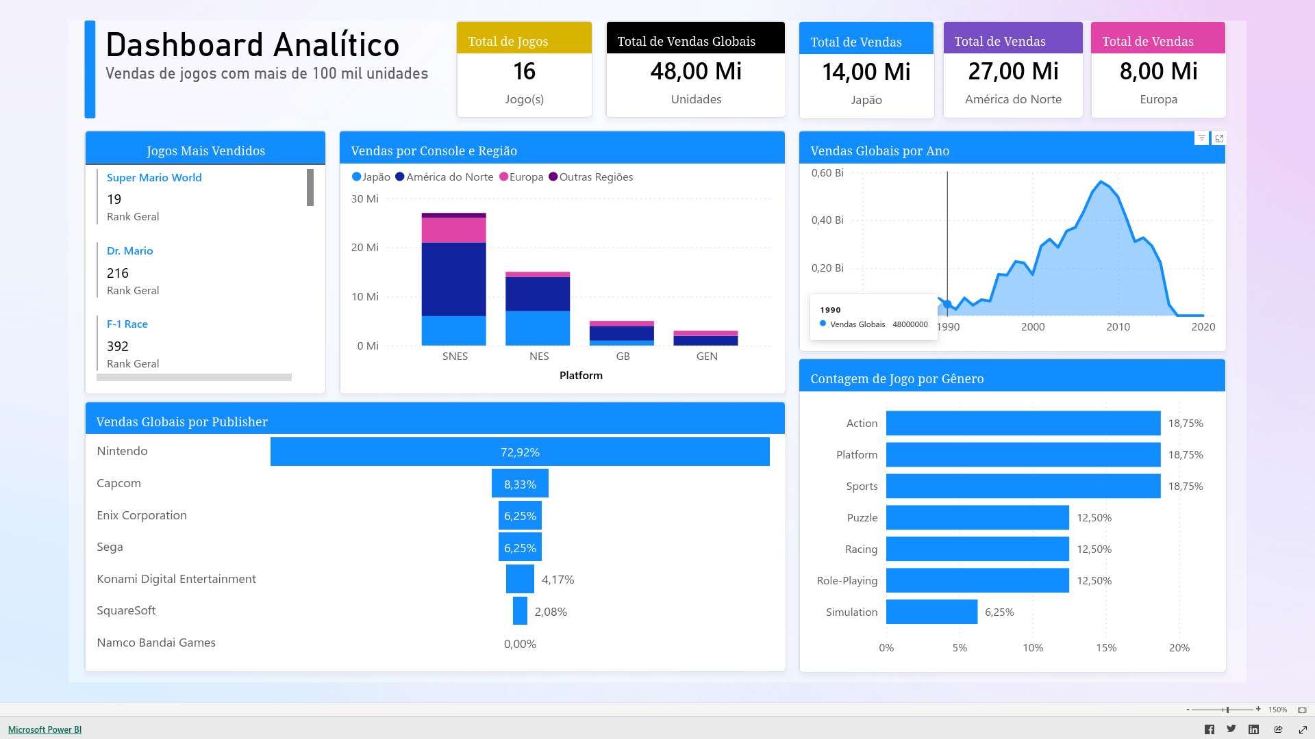This screenshot has width=1315, height=739.
Task: Select the GEN stacked bar
Action: point(705,338)
